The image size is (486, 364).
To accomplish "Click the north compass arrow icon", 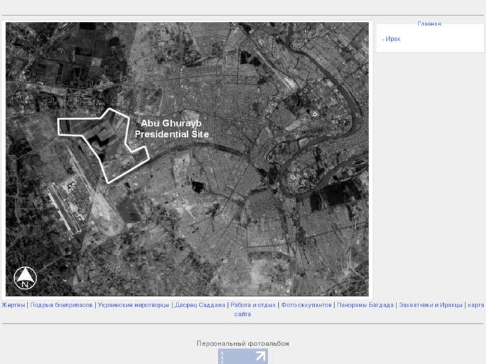I will [25, 277].
